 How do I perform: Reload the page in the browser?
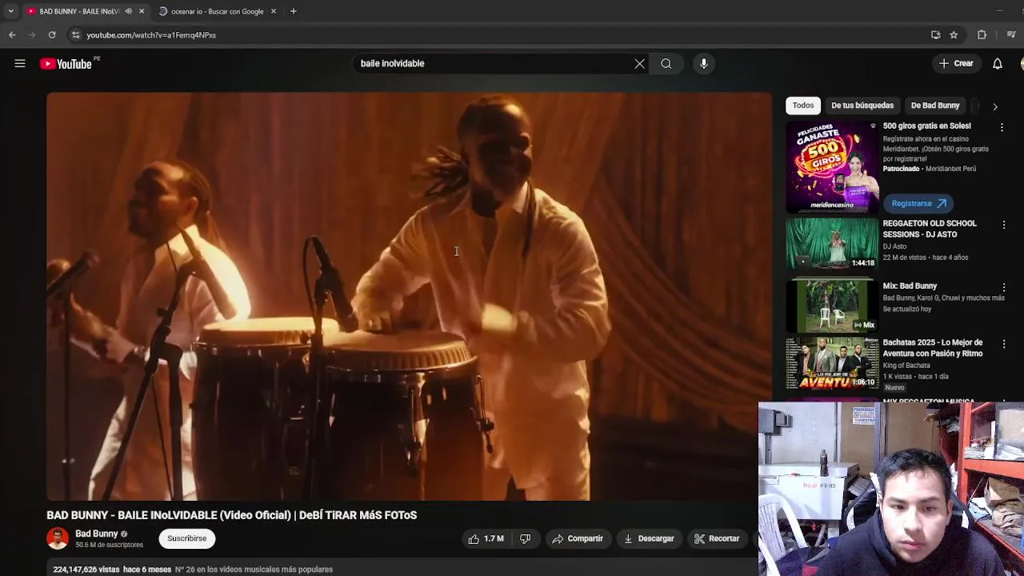click(52, 34)
